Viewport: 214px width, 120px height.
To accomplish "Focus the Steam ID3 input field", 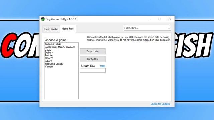I will pos(93,70).
